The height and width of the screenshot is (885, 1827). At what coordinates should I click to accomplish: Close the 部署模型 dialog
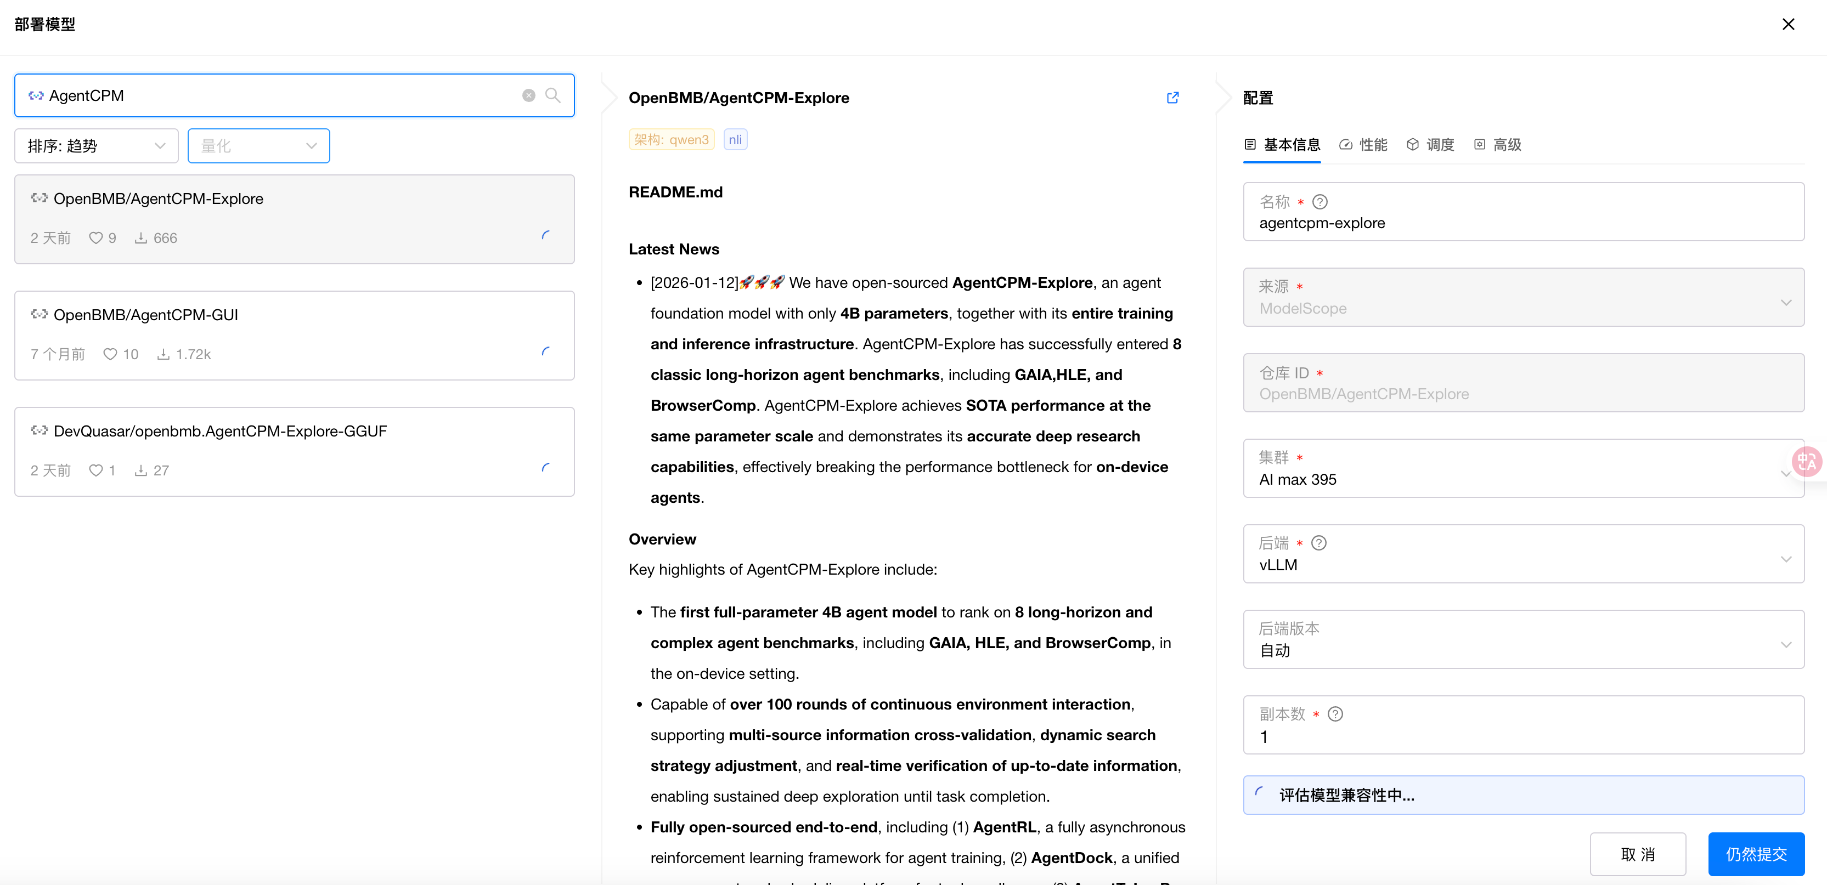pos(1788,24)
